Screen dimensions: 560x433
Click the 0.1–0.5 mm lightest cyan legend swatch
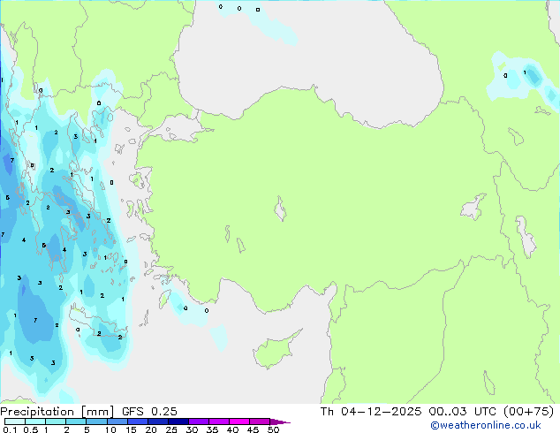pos(15,422)
